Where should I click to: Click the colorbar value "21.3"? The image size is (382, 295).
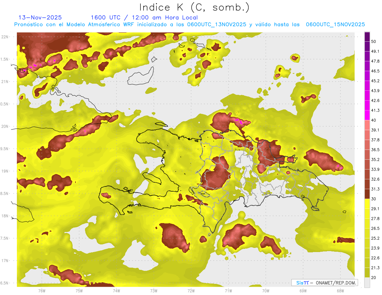(x=375, y=268)
